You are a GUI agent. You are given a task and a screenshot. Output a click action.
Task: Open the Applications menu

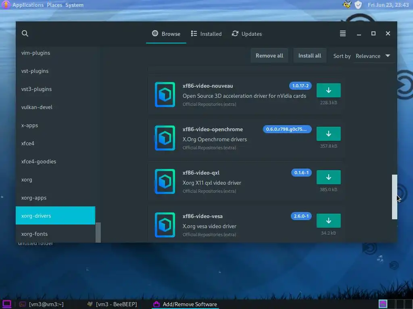coord(28,5)
